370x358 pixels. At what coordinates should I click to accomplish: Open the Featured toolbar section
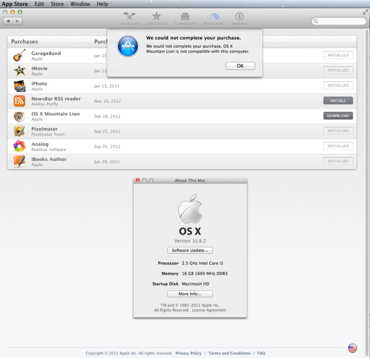(x=129, y=18)
